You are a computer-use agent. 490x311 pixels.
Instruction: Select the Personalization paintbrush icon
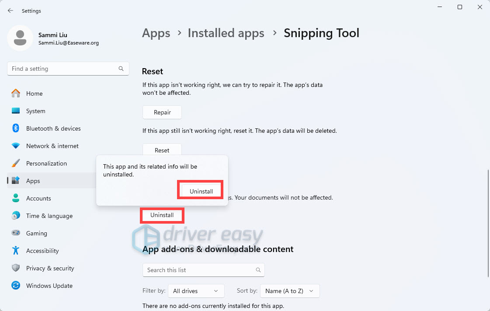(x=16, y=163)
